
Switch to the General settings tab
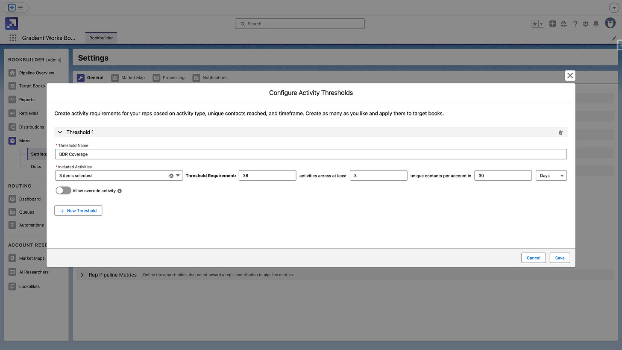[x=90, y=78]
